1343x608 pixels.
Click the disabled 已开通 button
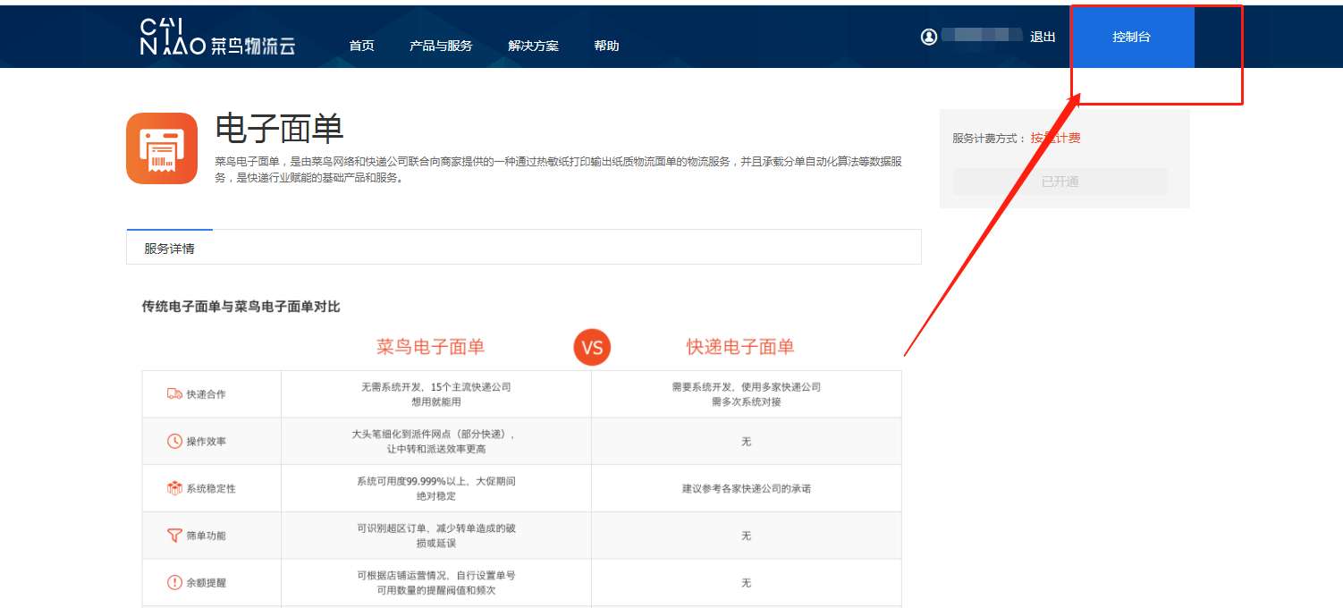point(1060,182)
